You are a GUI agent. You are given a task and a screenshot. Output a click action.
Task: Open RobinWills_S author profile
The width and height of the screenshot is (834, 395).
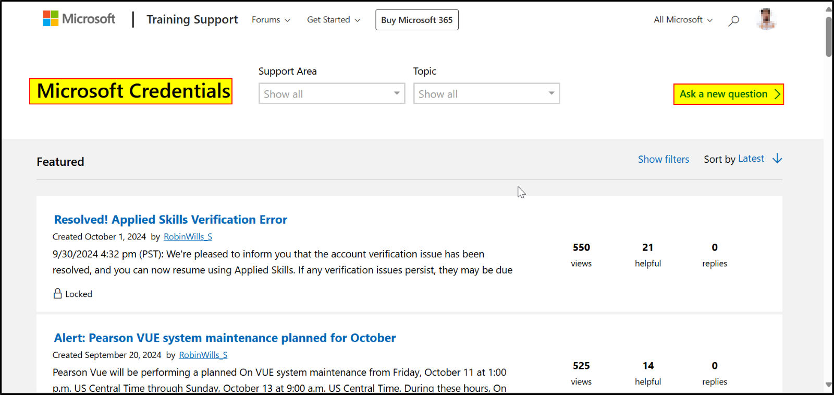(188, 236)
